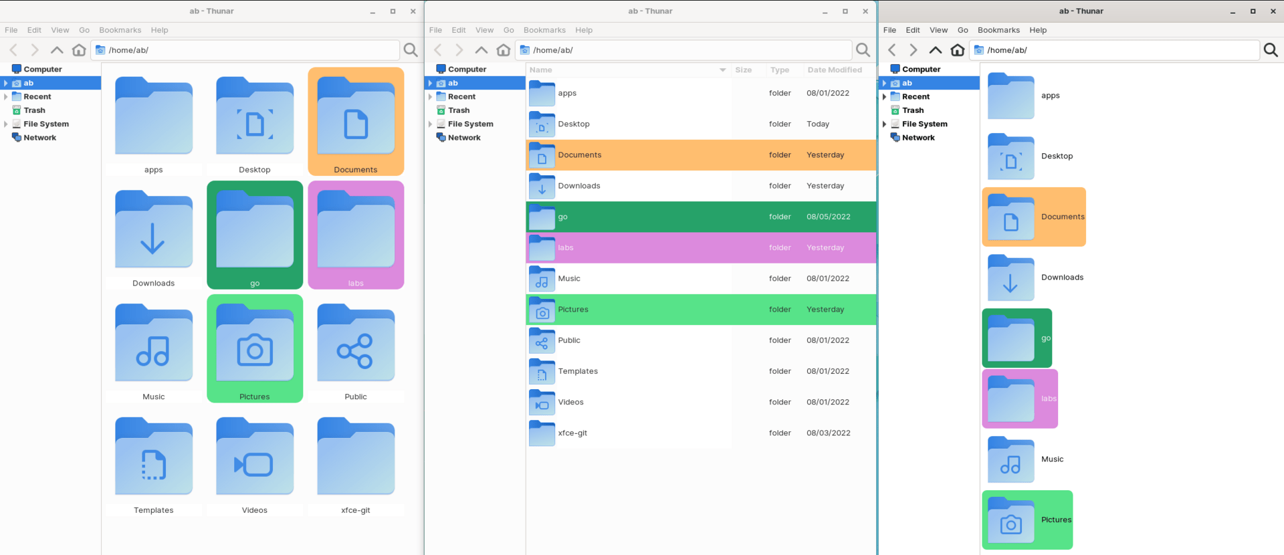1284x555 pixels.
Task: Open the File menu in left window
Action: (11, 30)
